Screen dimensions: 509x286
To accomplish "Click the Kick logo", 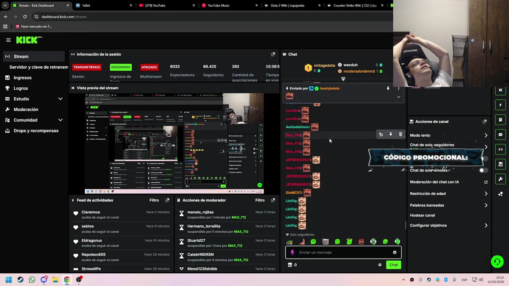I will point(29,40).
